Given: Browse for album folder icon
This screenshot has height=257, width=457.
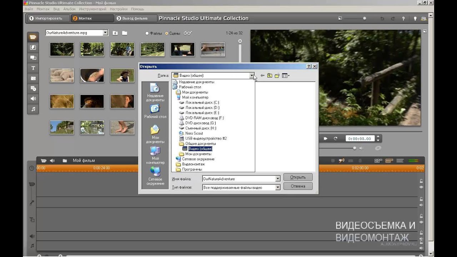Looking at the screenshot, I should coord(124,33).
